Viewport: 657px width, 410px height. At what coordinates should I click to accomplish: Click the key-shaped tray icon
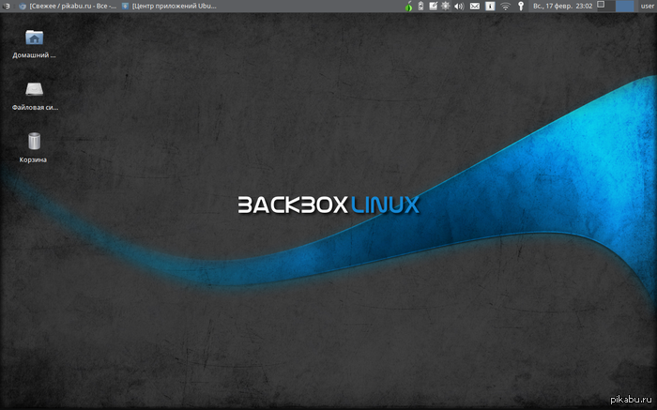point(520,6)
